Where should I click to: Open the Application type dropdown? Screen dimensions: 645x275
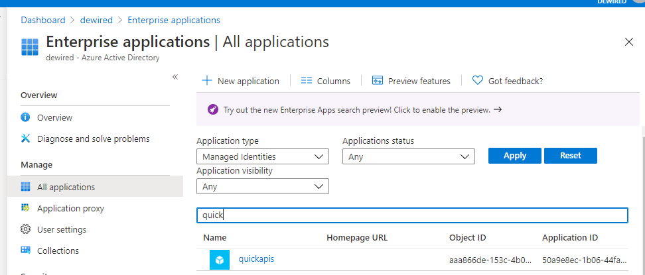tap(263, 157)
